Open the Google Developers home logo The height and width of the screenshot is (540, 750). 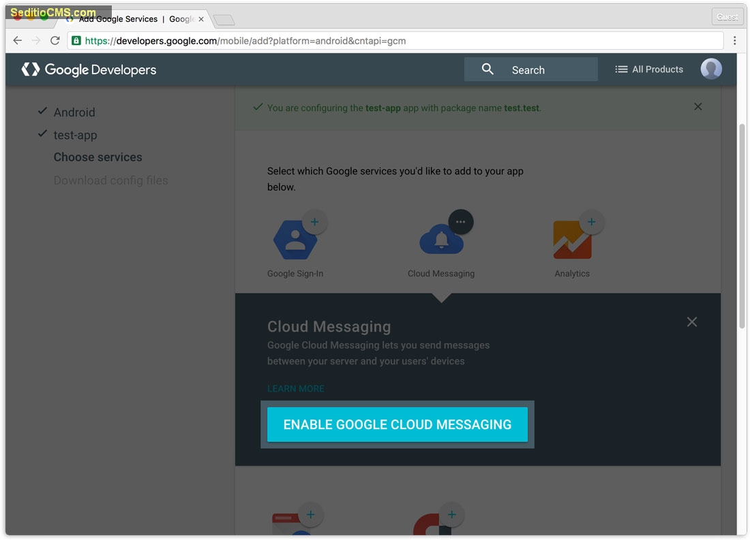(x=89, y=69)
